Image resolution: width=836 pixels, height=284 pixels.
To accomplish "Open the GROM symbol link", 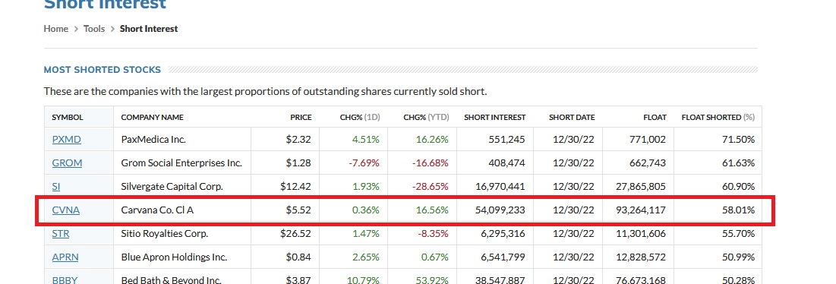I will [x=67, y=163].
